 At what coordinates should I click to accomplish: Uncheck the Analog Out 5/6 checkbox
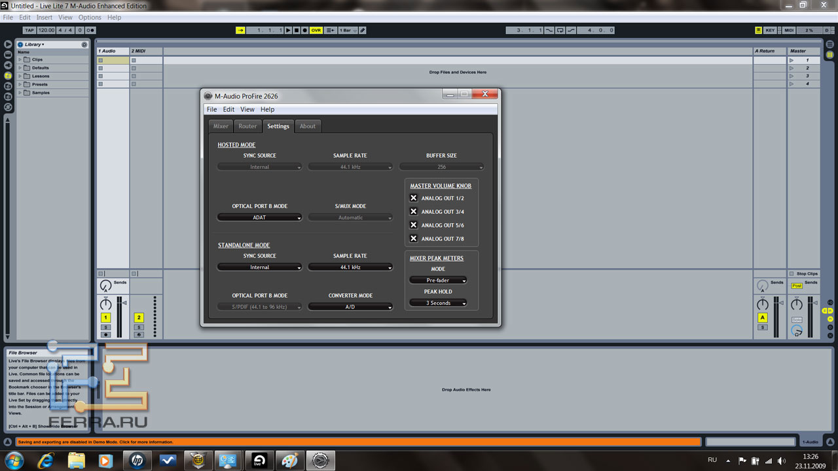(x=413, y=225)
